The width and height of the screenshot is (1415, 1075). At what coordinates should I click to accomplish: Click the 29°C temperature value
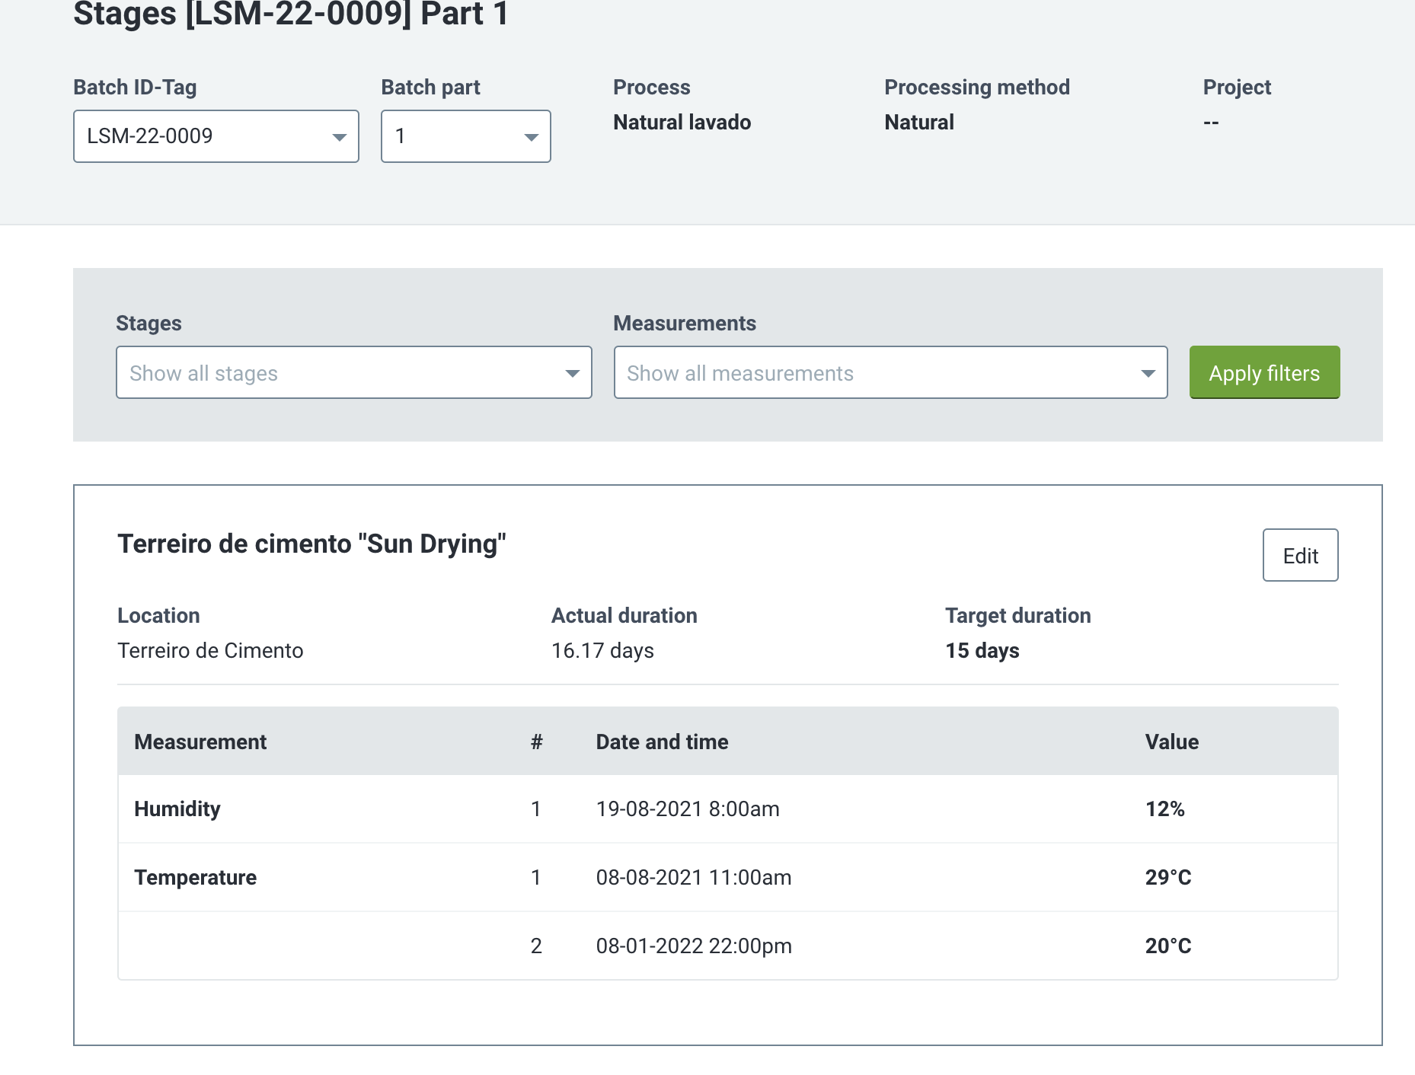[1168, 877]
